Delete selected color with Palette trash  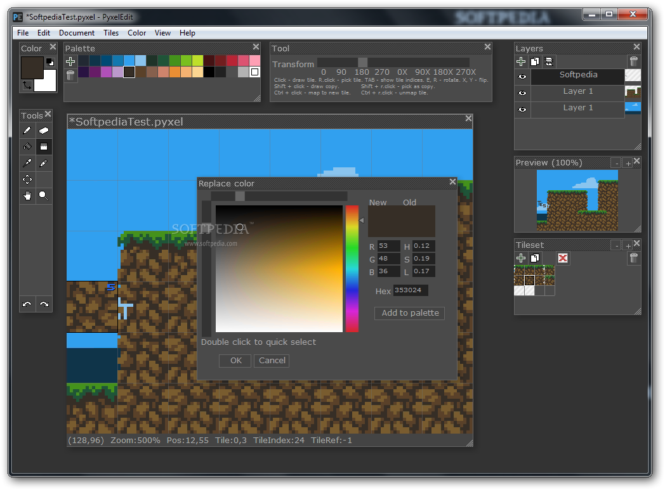pyautogui.click(x=70, y=75)
